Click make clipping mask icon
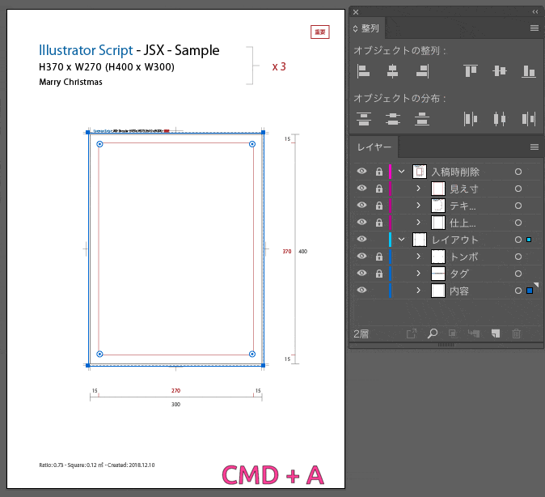Image resolution: width=545 pixels, height=497 pixels. pos(453,333)
